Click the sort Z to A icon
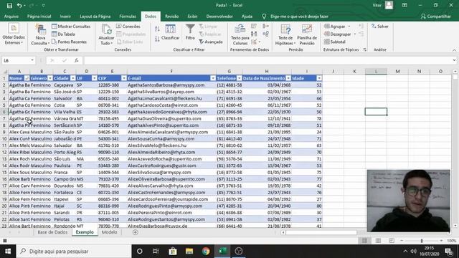The height and width of the screenshot is (258, 459). [157, 39]
